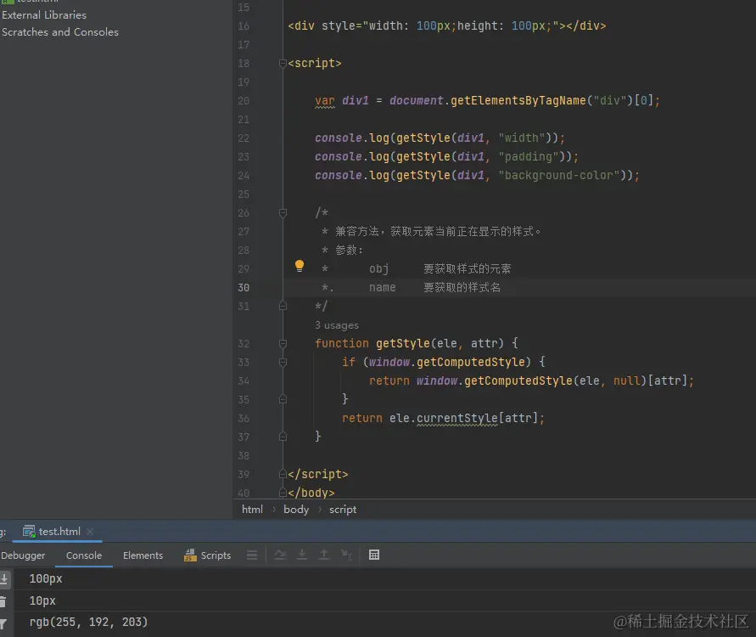Open the evaluate expression calculator icon
This screenshot has height=637, width=756.
[x=374, y=555]
